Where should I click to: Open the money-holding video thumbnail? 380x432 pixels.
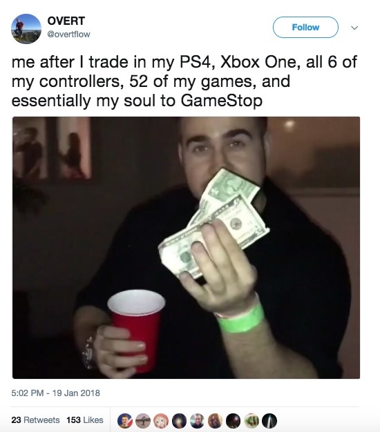click(x=186, y=248)
